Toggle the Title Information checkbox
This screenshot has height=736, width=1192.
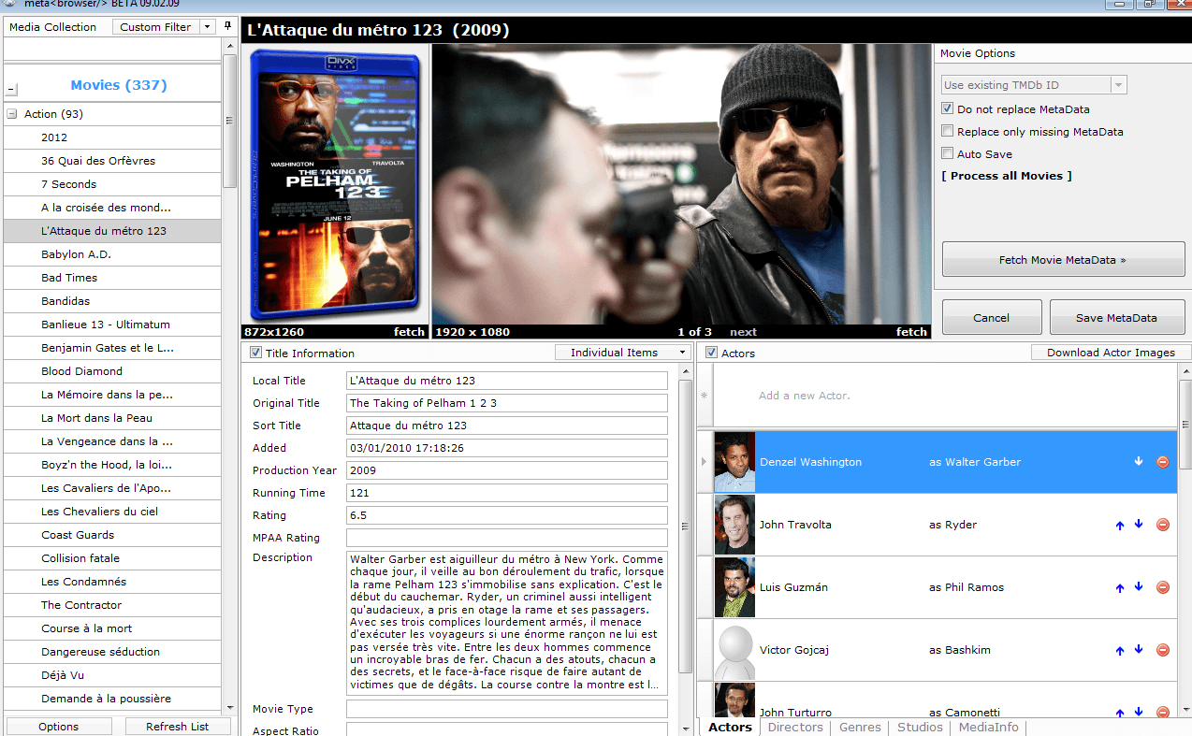coord(255,353)
